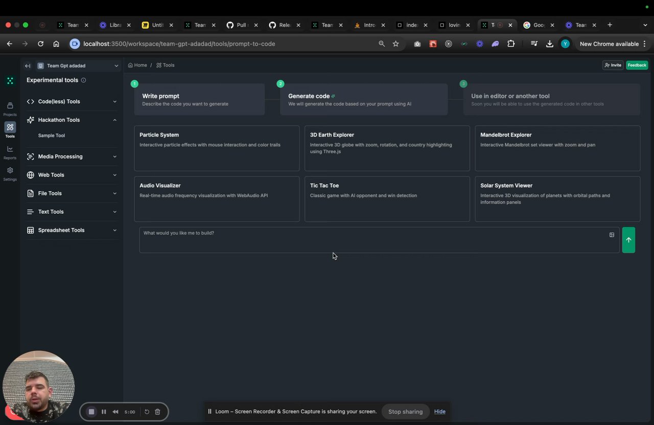
Task: Pause the Loom recording
Action: (x=104, y=412)
